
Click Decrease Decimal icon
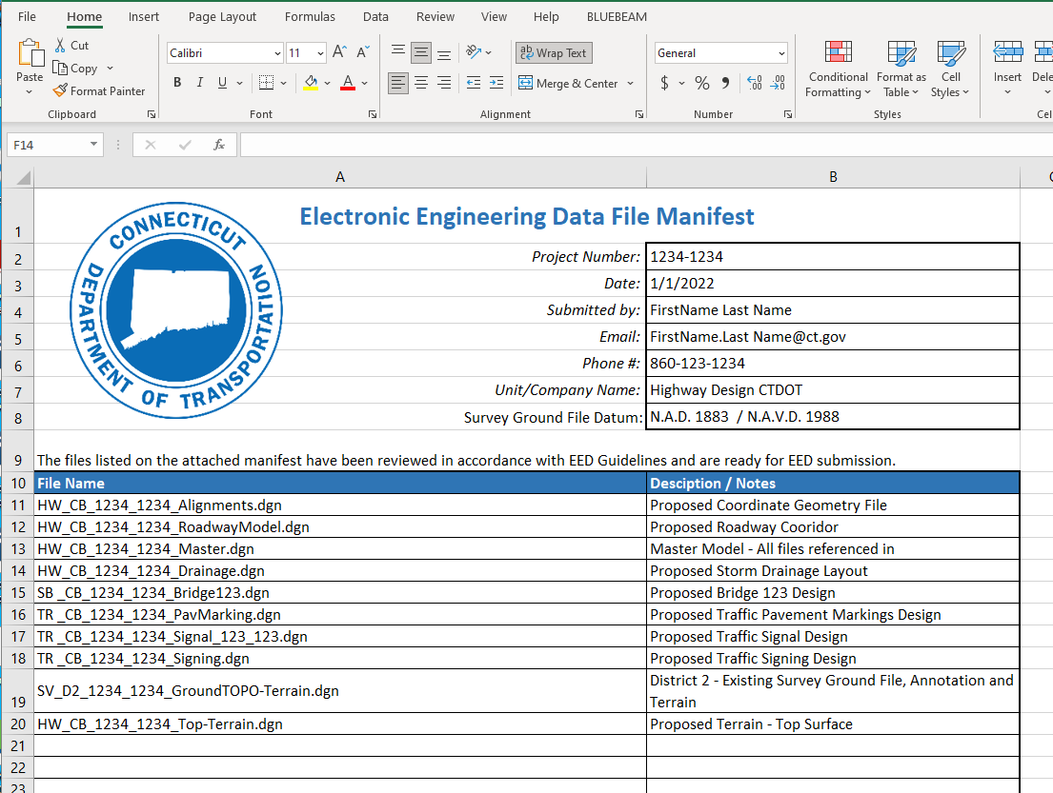point(778,83)
